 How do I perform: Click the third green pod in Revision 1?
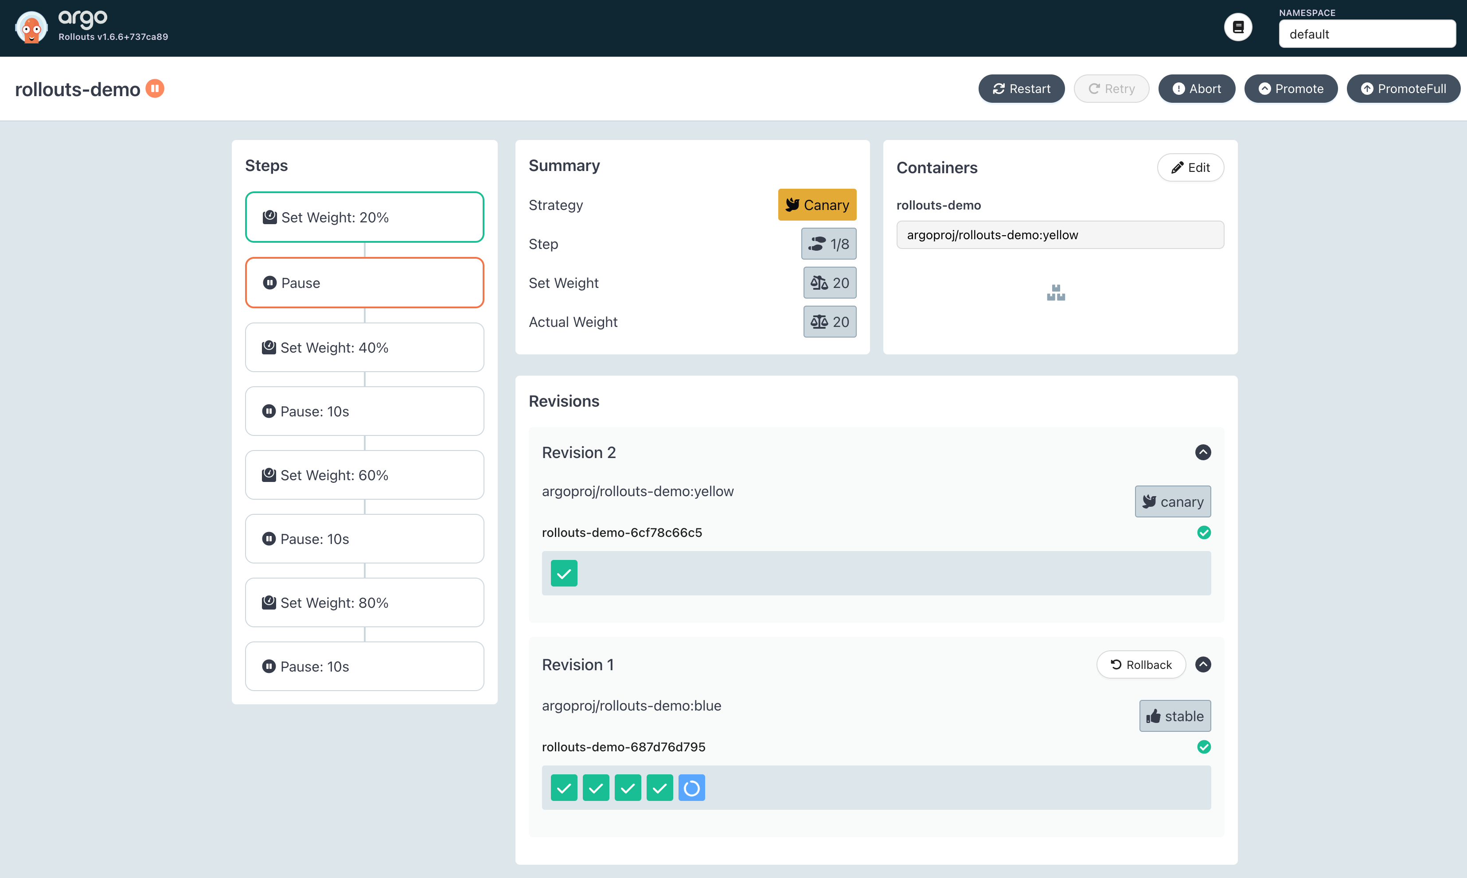pyautogui.click(x=628, y=788)
